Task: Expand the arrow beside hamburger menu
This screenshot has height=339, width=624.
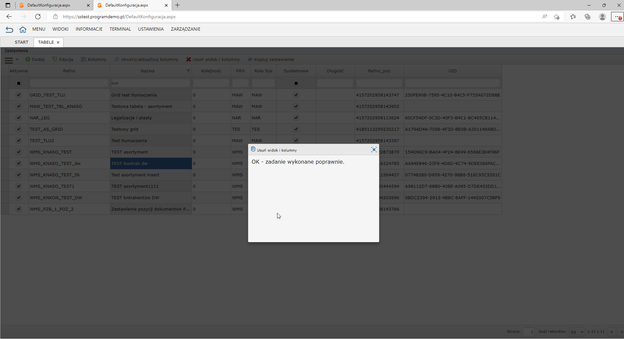Action: click(x=17, y=60)
